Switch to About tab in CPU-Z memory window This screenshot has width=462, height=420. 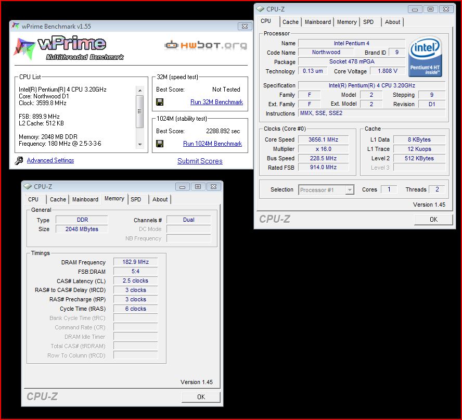(x=160, y=199)
